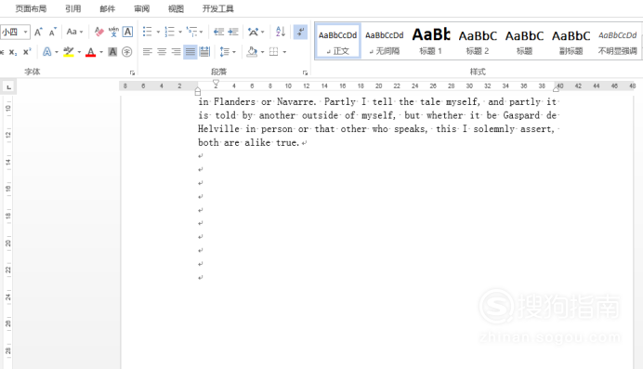This screenshot has height=369, width=643.
Task: Click the Grow Font icon
Action: tap(38, 32)
